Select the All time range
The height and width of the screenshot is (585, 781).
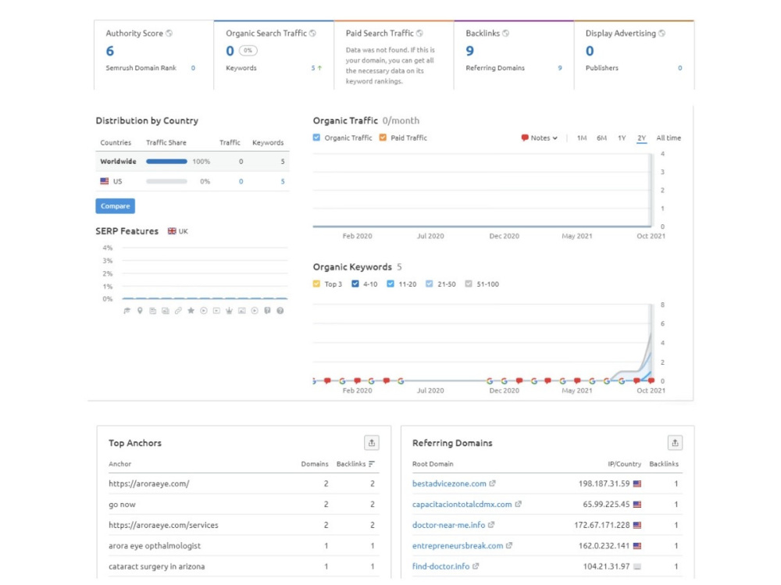669,138
